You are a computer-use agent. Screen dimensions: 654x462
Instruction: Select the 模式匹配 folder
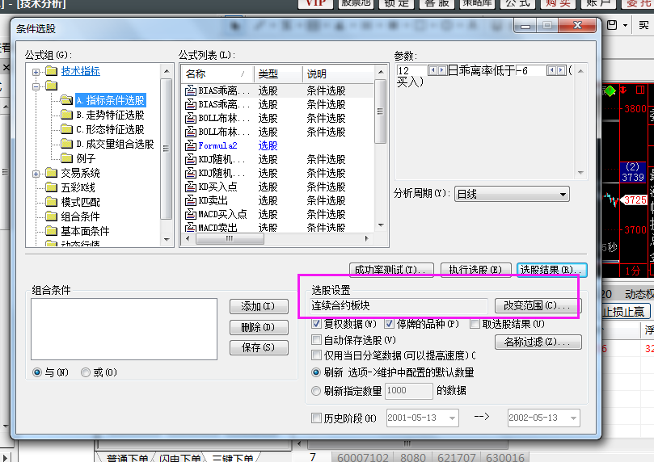(x=81, y=202)
